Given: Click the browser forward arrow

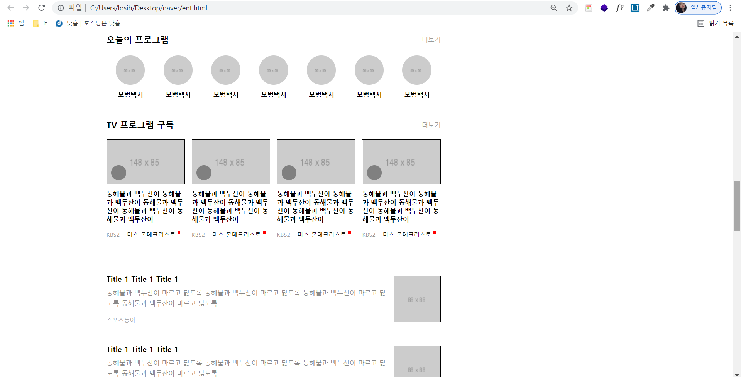Looking at the screenshot, I should pos(26,8).
